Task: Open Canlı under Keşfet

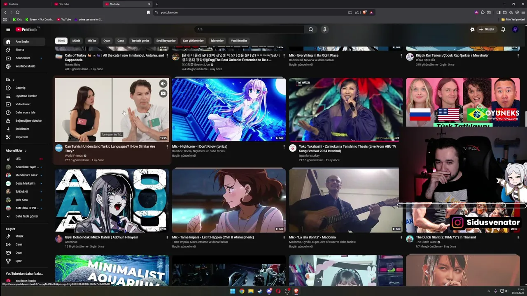Action: tap(24, 245)
